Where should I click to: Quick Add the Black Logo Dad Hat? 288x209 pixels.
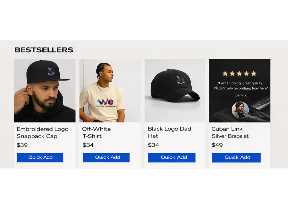(172, 157)
